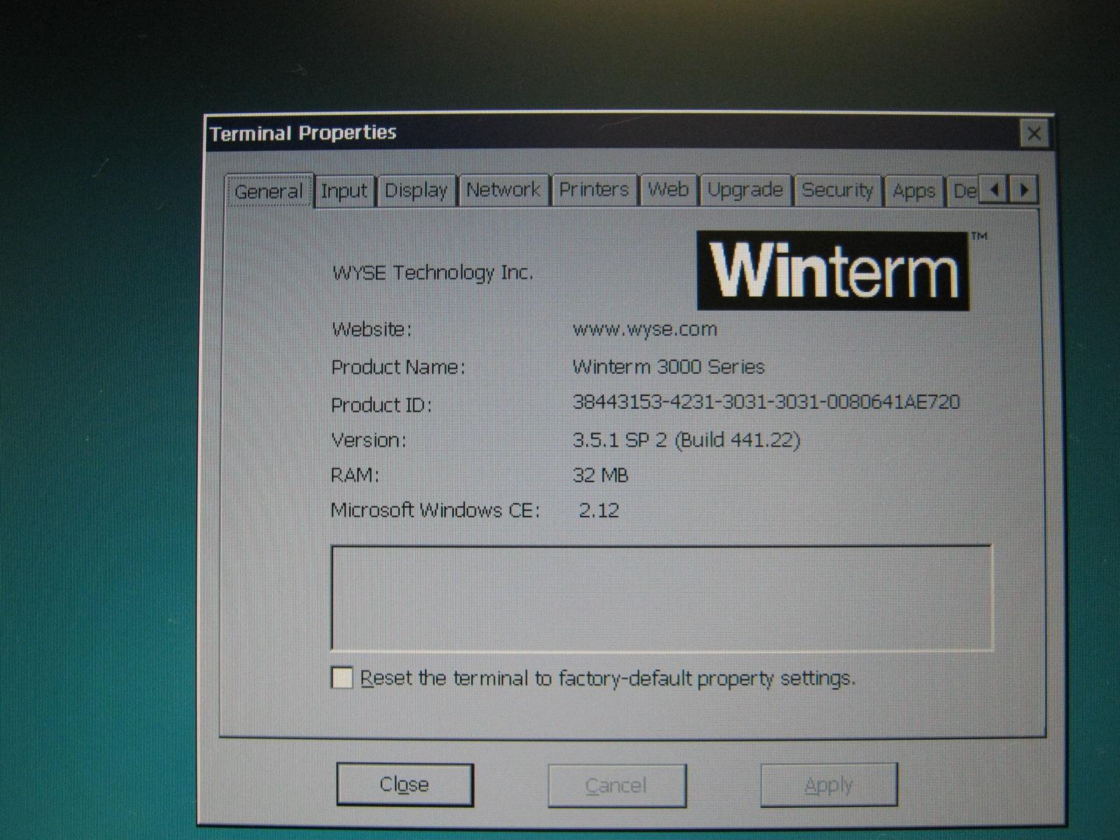
Task: Select the General tab
Action: [269, 191]
